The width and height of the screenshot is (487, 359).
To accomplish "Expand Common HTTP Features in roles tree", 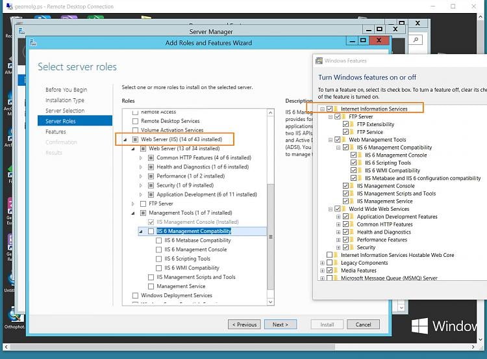I will click(x=141, y=158).
